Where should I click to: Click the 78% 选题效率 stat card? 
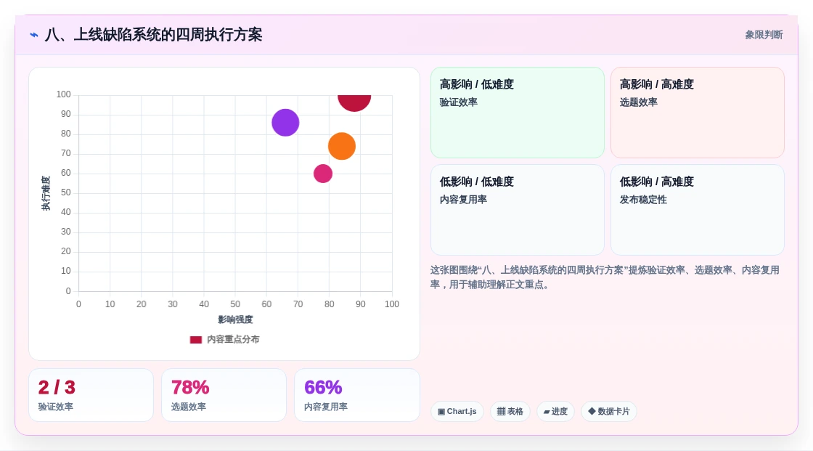point(224,395)
